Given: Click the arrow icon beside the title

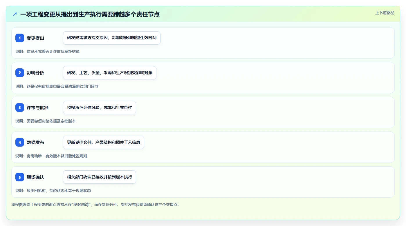Looking at the screenshot, I should coord(15,14).
